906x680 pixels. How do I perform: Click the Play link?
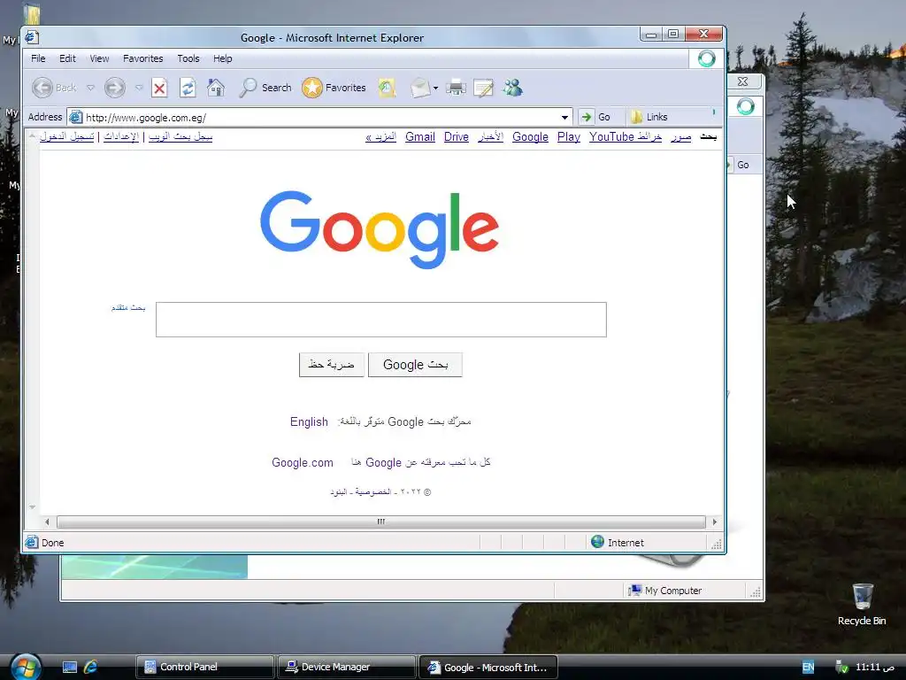(x=569, y=136)
